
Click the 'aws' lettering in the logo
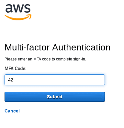(18, 8)
